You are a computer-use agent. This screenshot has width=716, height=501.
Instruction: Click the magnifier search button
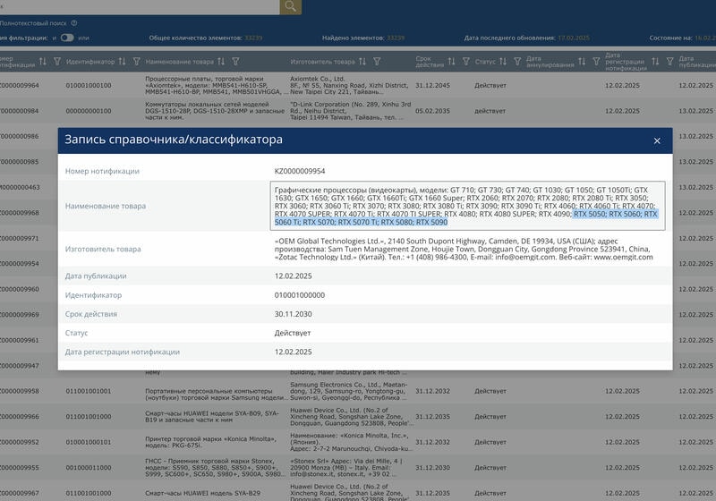(x=290, y=6)
